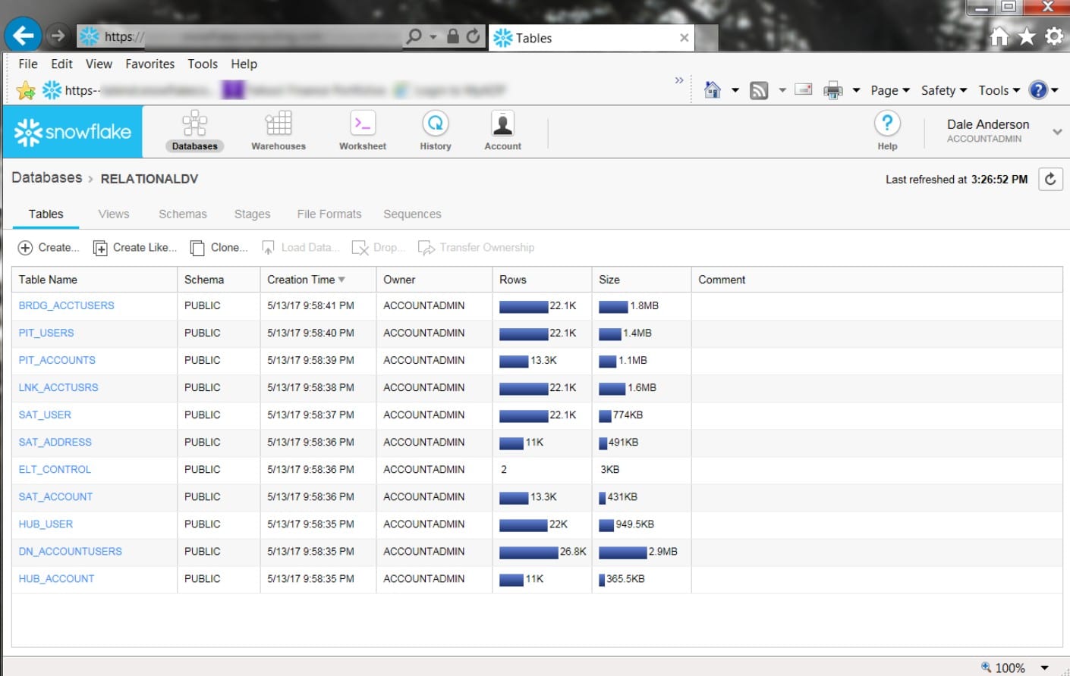Switch to the File Formats tab
This screenshot has height=676, width=1070.
(329, 214)
